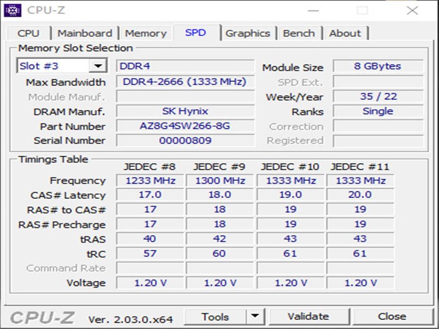This screenshot has height=329, width=439.
Task: Click JEDEC #11 voltage 1.20 V cell
Action: pyautogui.click(x=360, y=283)
